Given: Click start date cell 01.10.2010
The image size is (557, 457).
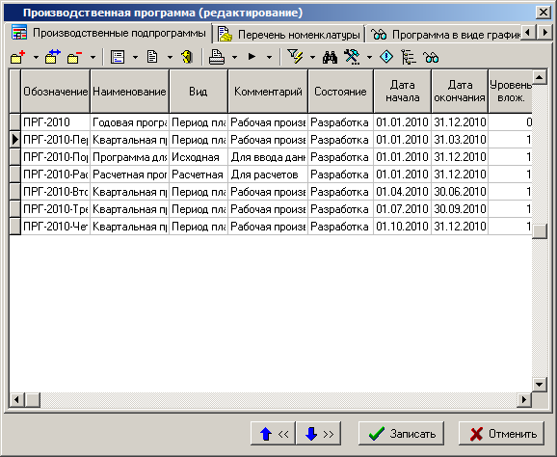Looking at the screenshot, I should [x=403, y=227].
